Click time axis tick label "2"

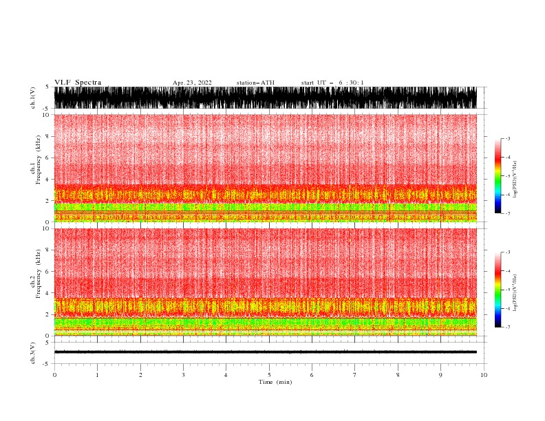tap(140, 375)
